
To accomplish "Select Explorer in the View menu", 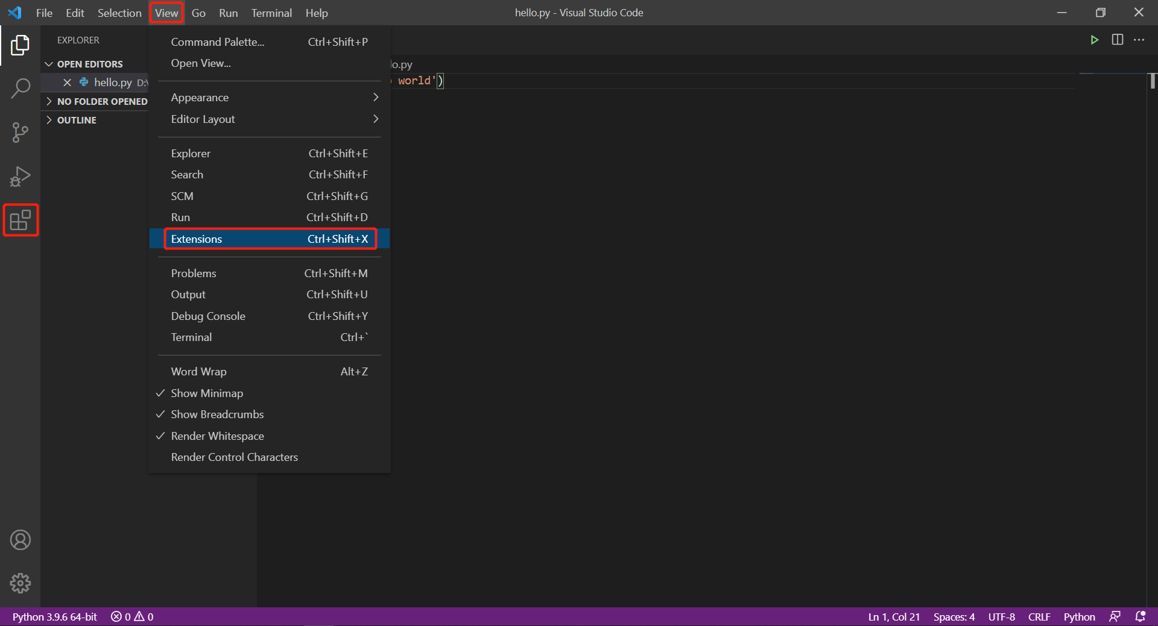I will (270, 154).
